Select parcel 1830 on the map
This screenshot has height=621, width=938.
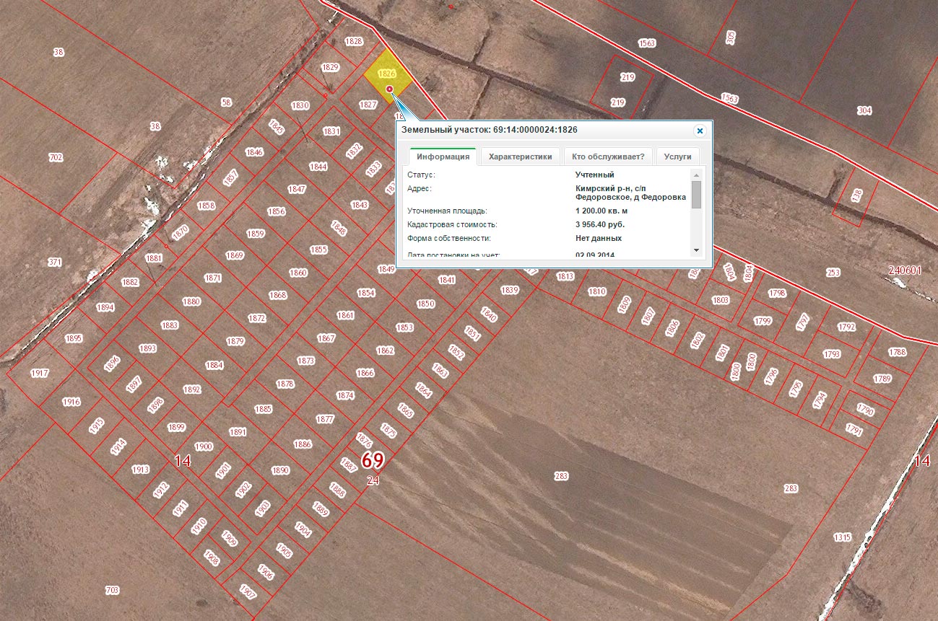click(x=300, y=105)
